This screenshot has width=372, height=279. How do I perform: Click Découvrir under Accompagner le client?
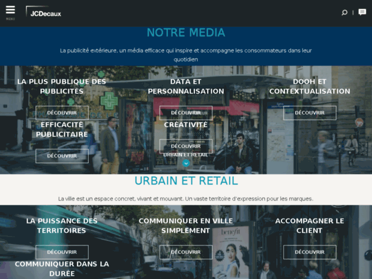[x=310, y=252]
